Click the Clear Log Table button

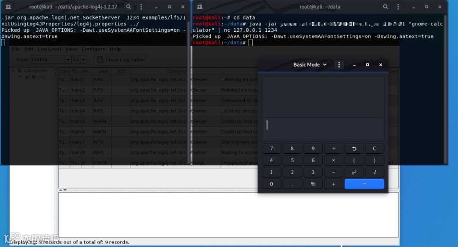pyautogui.click(x=120, y=60)
